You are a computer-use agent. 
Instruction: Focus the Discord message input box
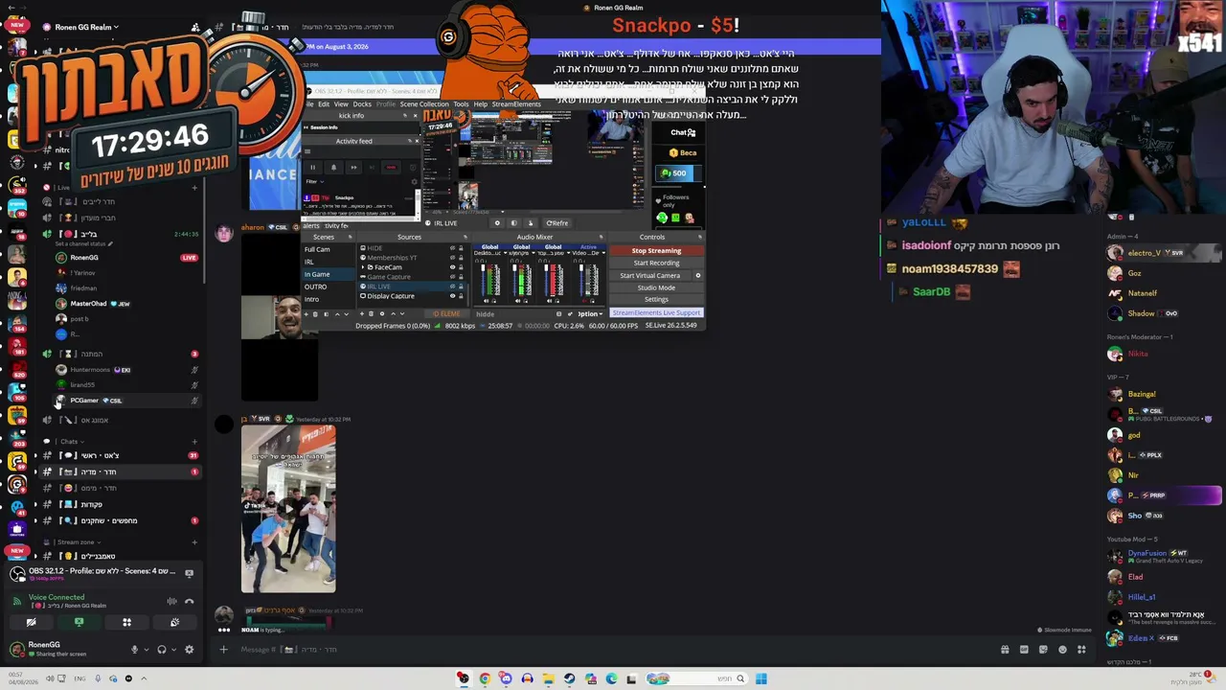[x=613, y=650]
